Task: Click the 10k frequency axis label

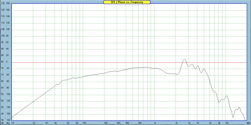Action: 227,123
